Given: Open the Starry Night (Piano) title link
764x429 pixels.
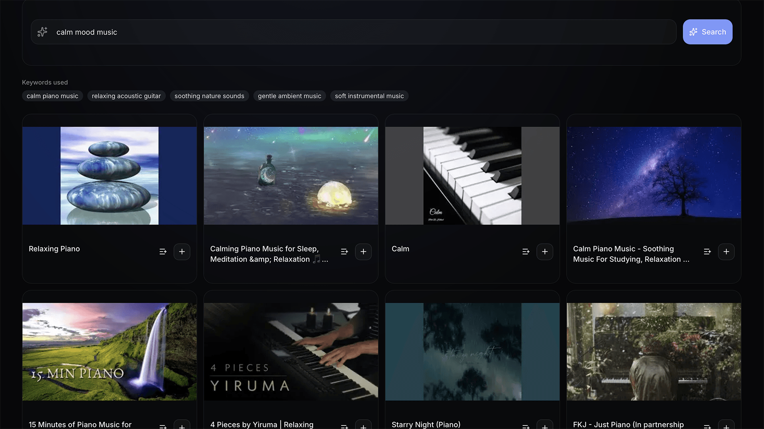Looking at the screenshot, I should pos(426,424).
